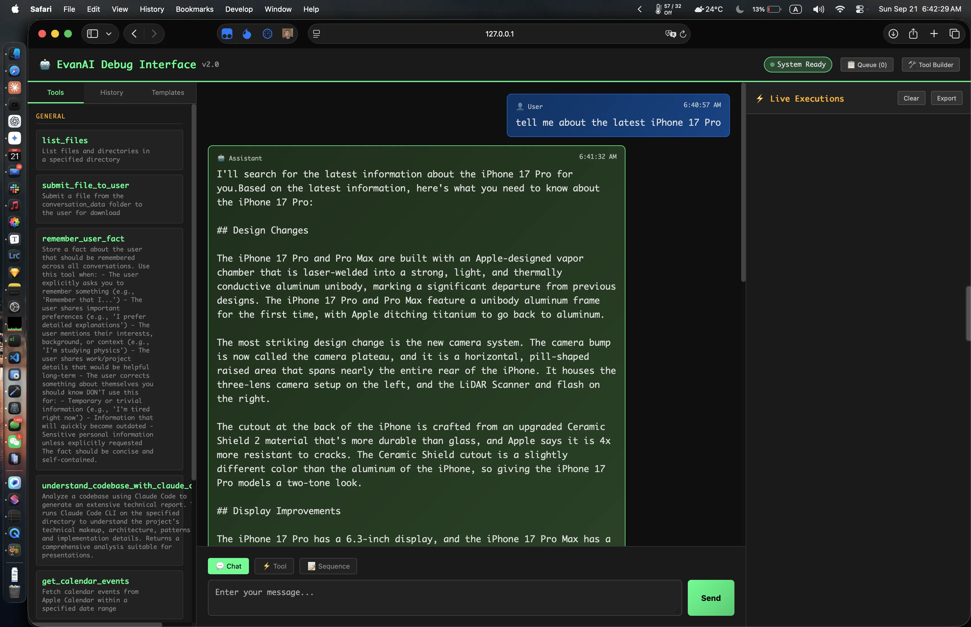This screenshot has width=971, height=627.
Task: Expand the tab group chevron in Safari
Action: 108,34
